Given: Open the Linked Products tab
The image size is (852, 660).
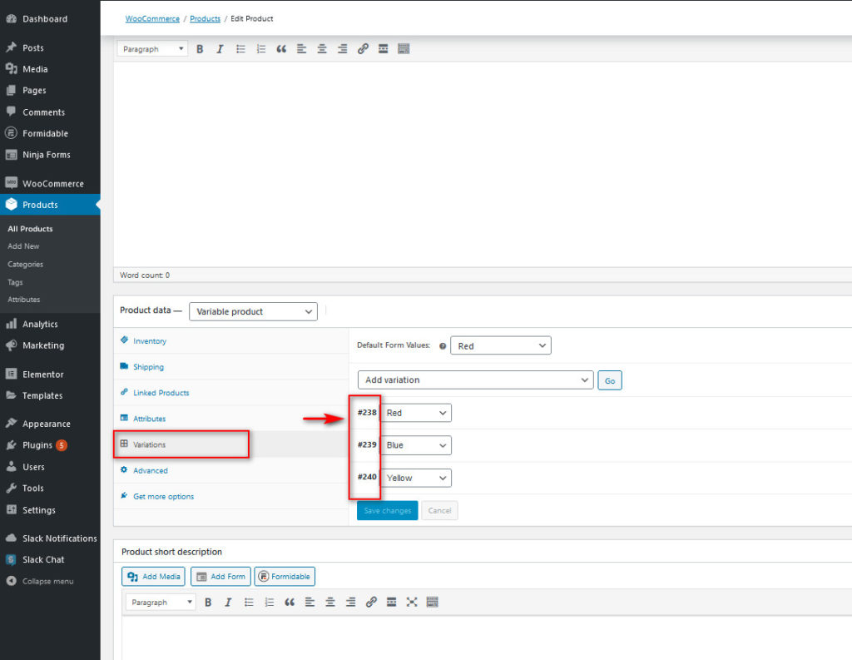Looking at the screenshot, I should [x=231, y=393].
